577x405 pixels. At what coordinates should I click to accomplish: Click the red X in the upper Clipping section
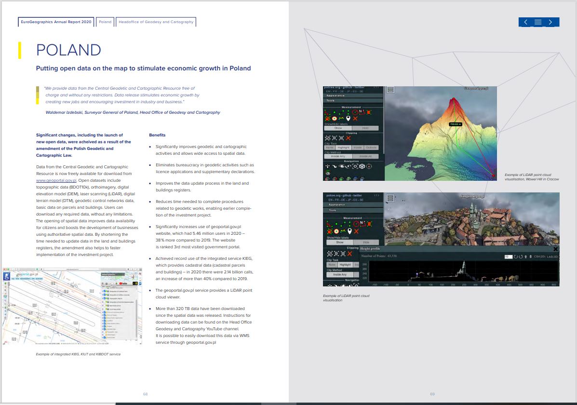point(349,138)
